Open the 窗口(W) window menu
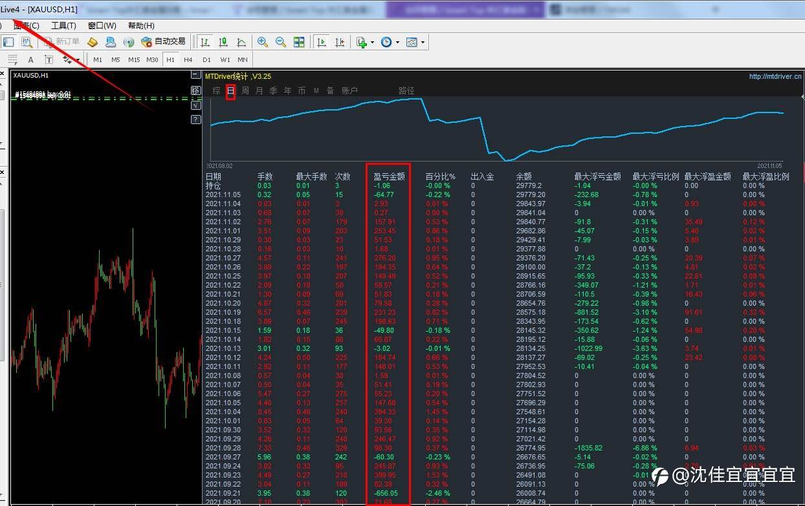The height and width of the screenshot is (506, 805). click(102, 26)
